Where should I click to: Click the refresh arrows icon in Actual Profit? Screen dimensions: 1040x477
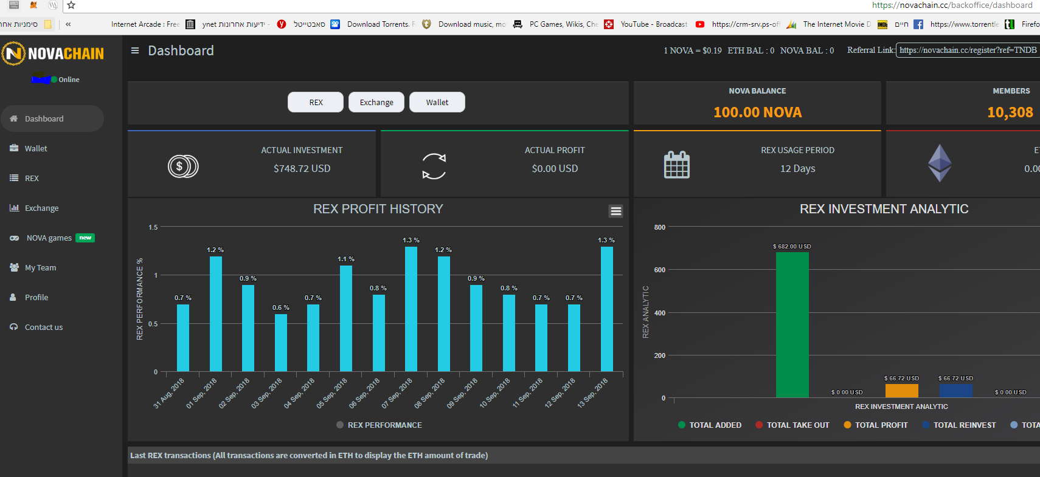click(434, 166)
